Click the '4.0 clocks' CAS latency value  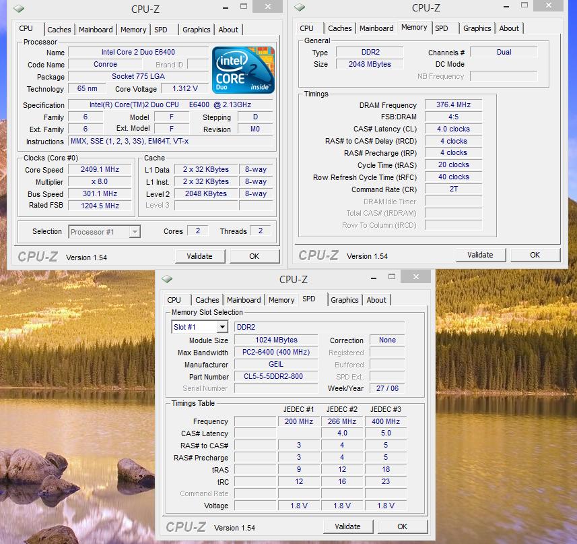click(x=453, y=129)
